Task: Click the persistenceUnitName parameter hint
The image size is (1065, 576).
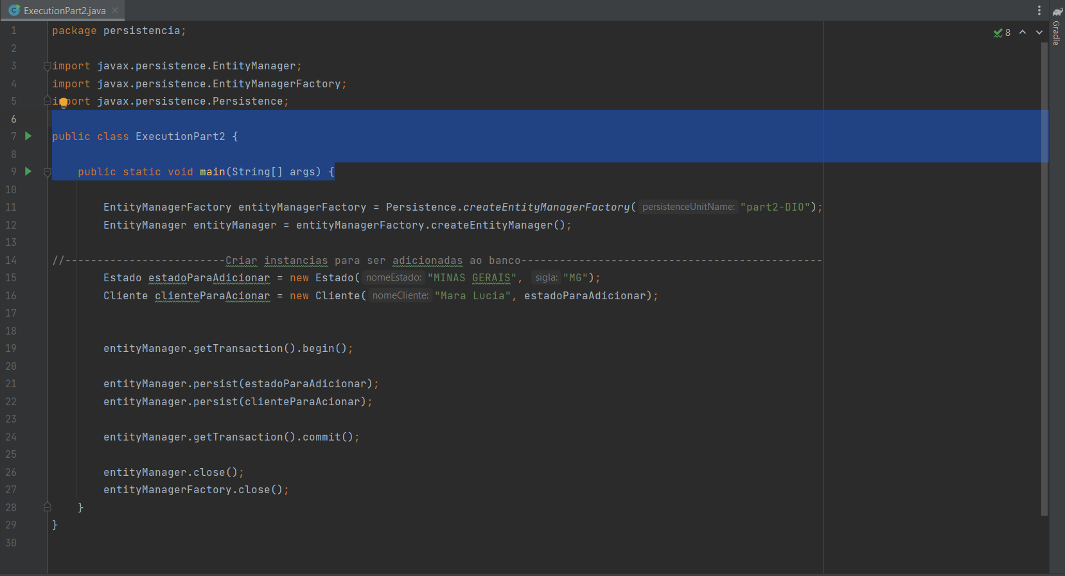Action: [688, 207]
